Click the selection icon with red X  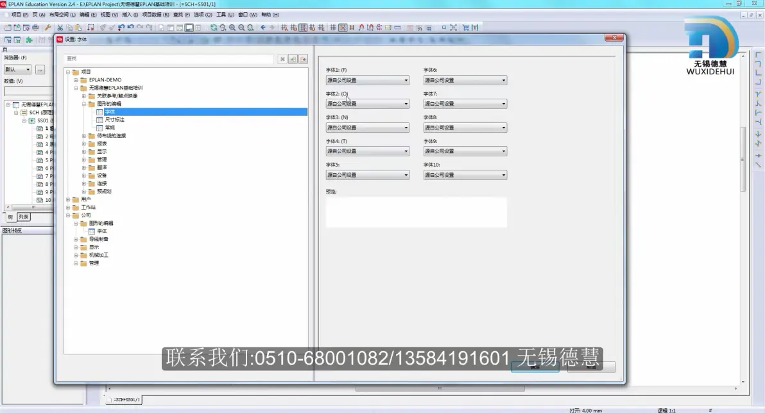point(90,28)
